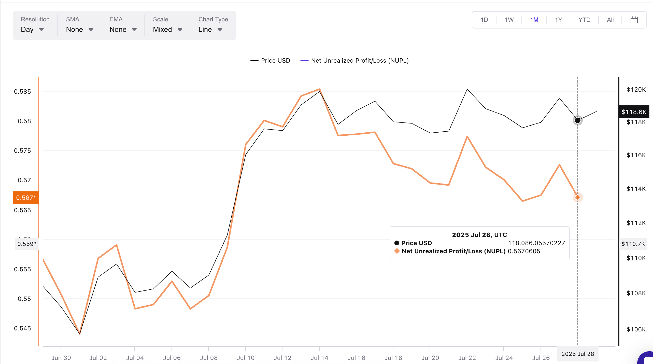Select the 1M time range
The width and height of the screenshot is (653, 364).
click(x=534, y=20)
